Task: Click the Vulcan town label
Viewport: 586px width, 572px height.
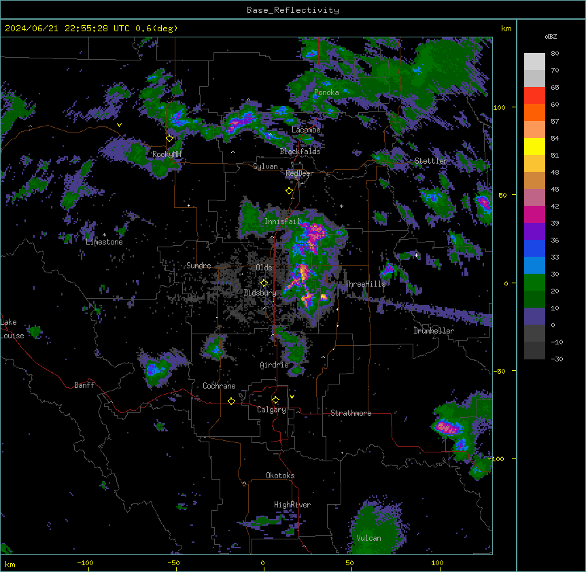Action: click(x=369, y=538)
